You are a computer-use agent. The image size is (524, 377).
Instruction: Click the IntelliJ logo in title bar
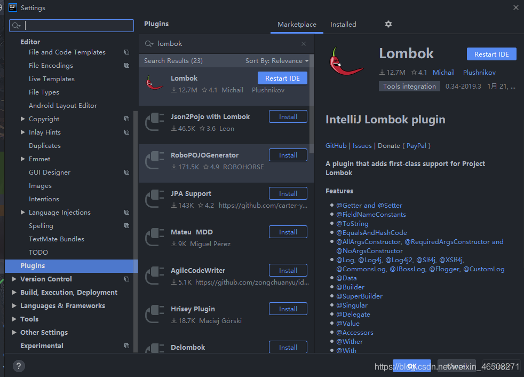coord(13,7)
